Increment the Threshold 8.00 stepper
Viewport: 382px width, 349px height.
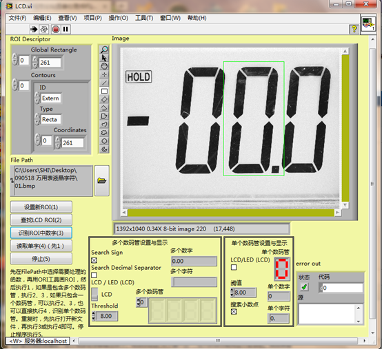coord(94,314)
